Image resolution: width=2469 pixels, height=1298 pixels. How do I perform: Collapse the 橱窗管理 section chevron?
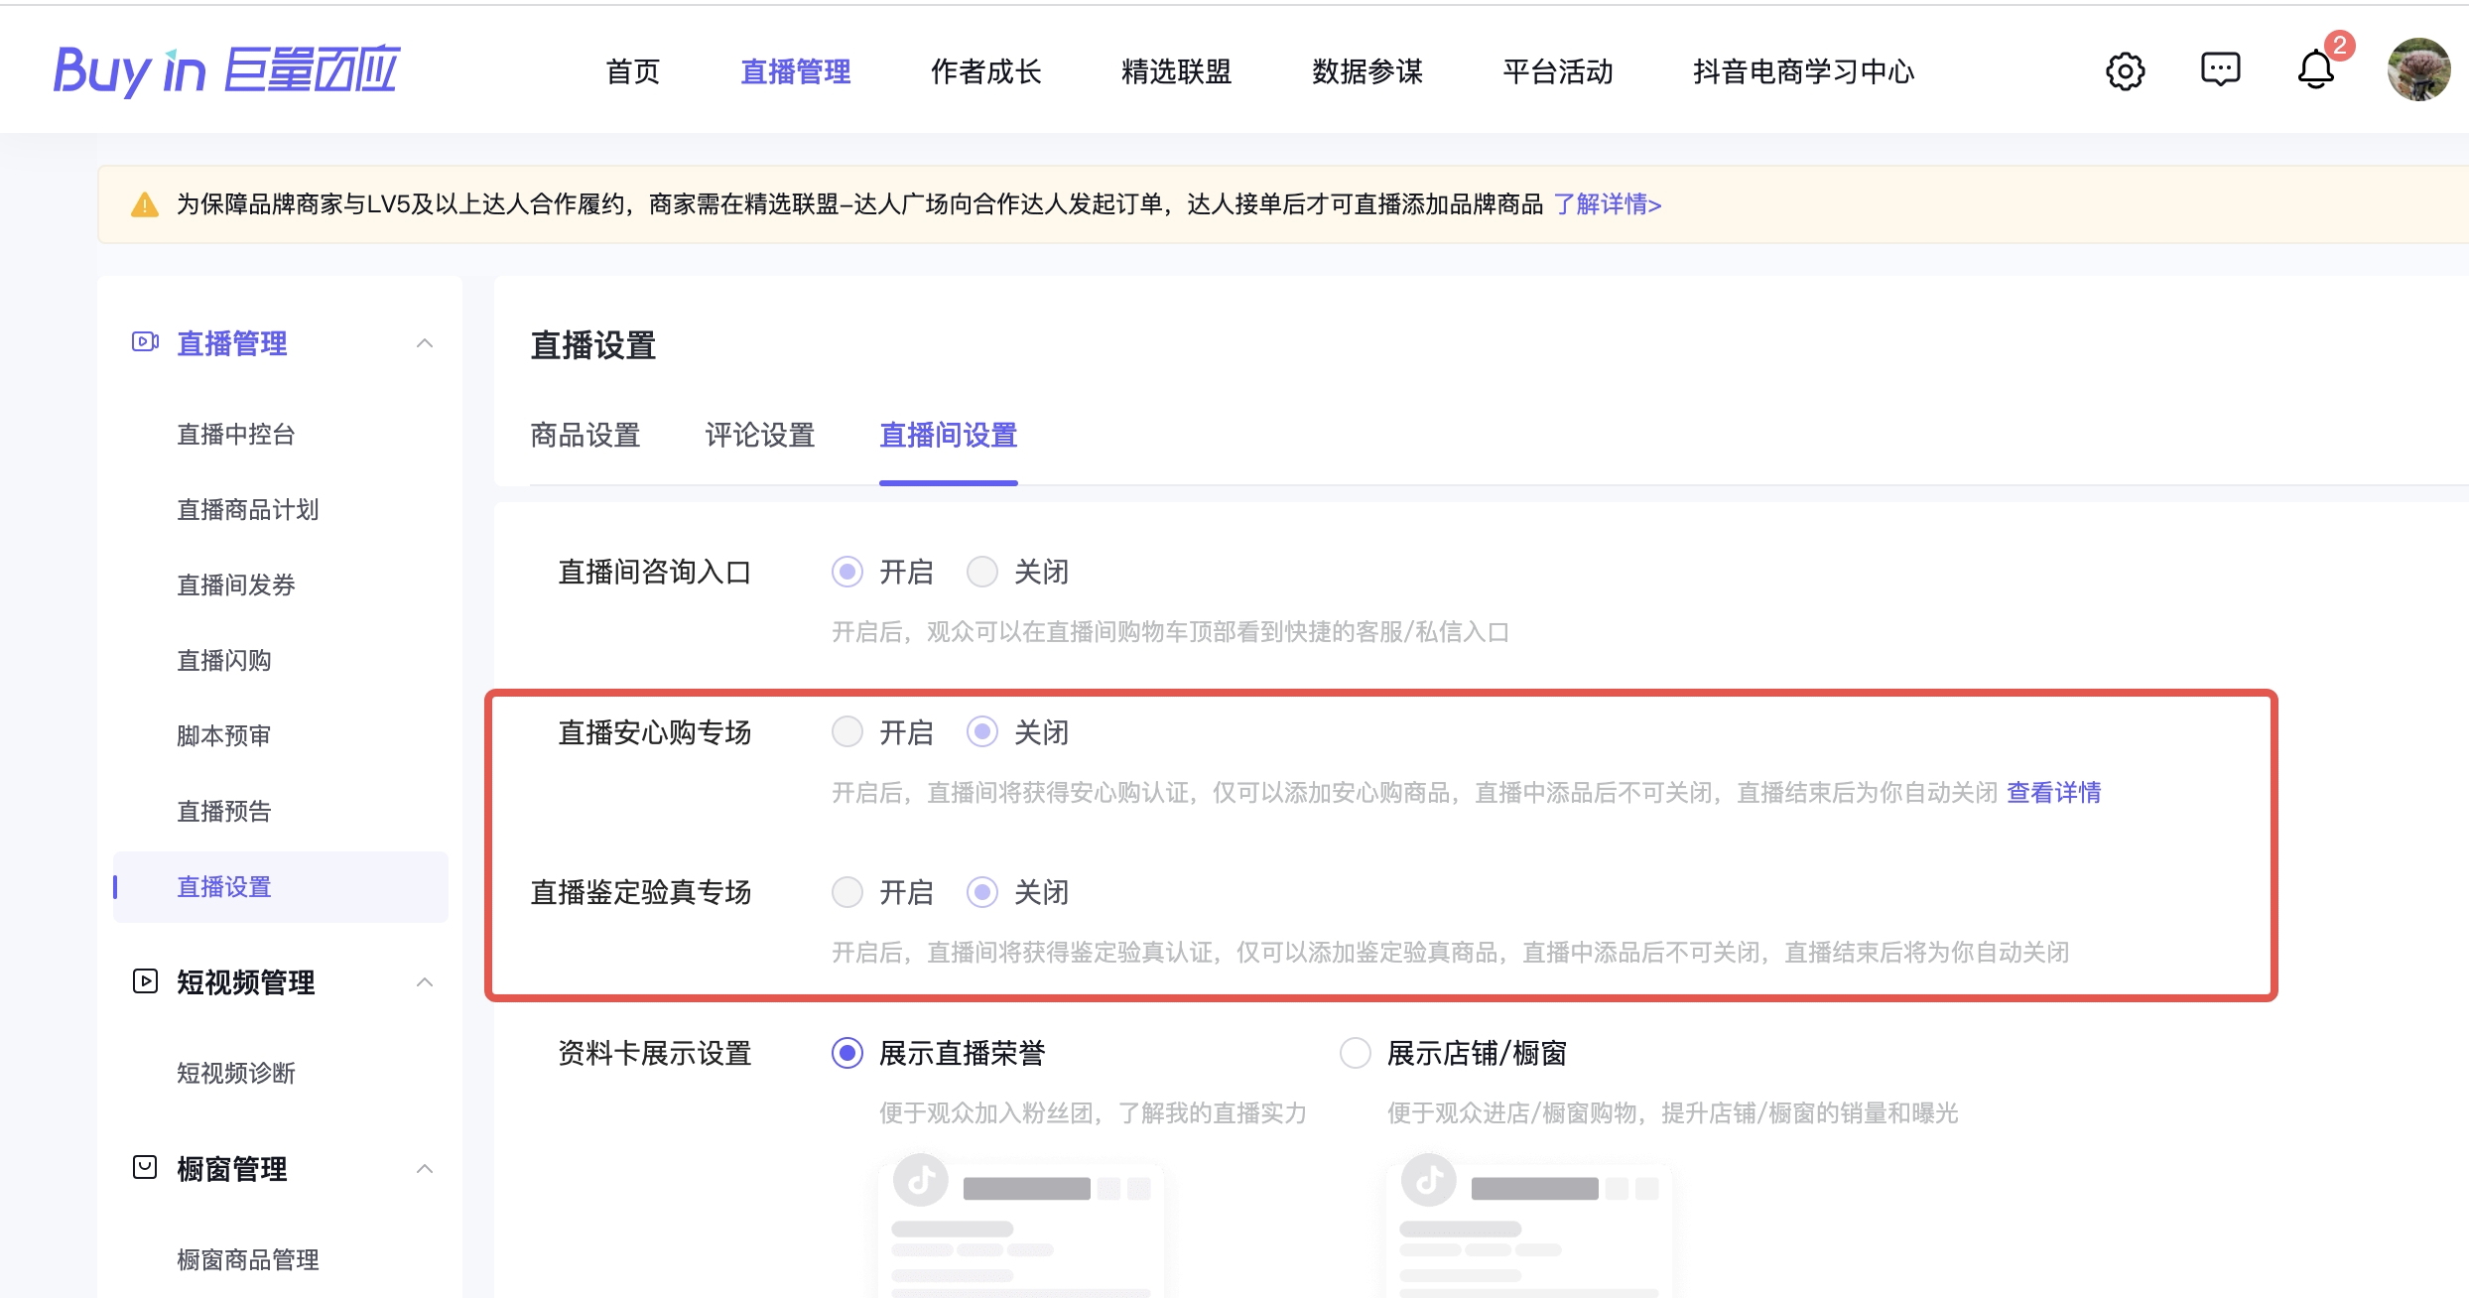coord(425,1168)
